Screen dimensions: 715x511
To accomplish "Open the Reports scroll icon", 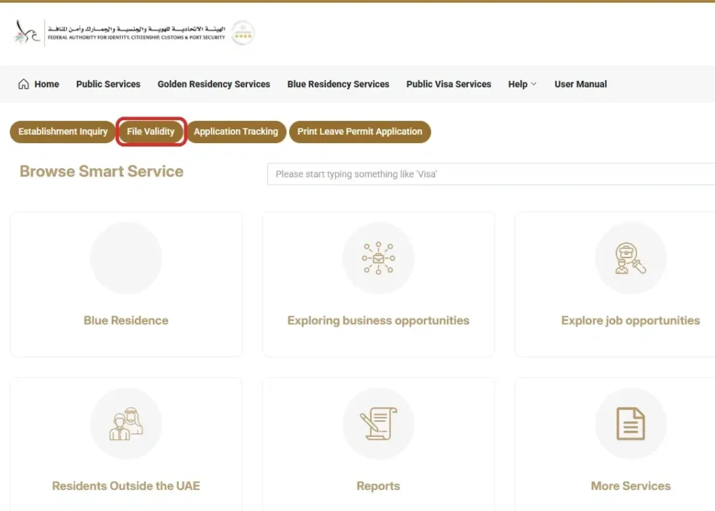I will point(378,424).
